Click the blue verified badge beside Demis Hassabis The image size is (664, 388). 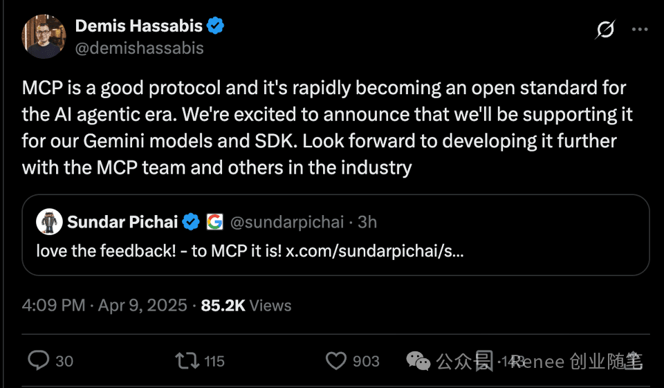tap(216, 26)
